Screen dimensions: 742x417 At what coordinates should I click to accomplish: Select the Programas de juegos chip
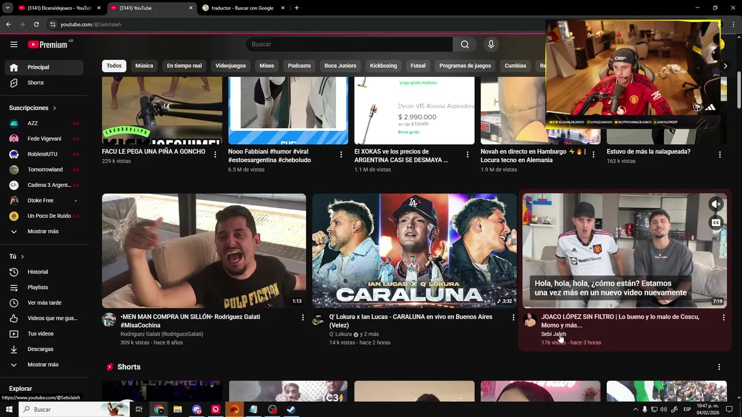(x=465, y=66)
